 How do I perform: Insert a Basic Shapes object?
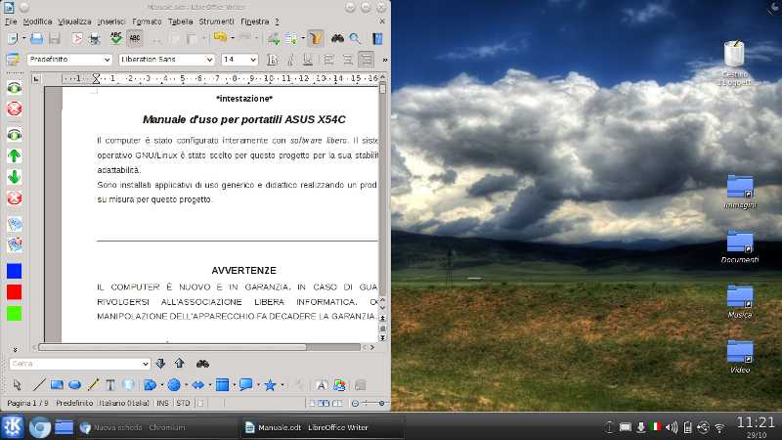[x=150, y=384]
